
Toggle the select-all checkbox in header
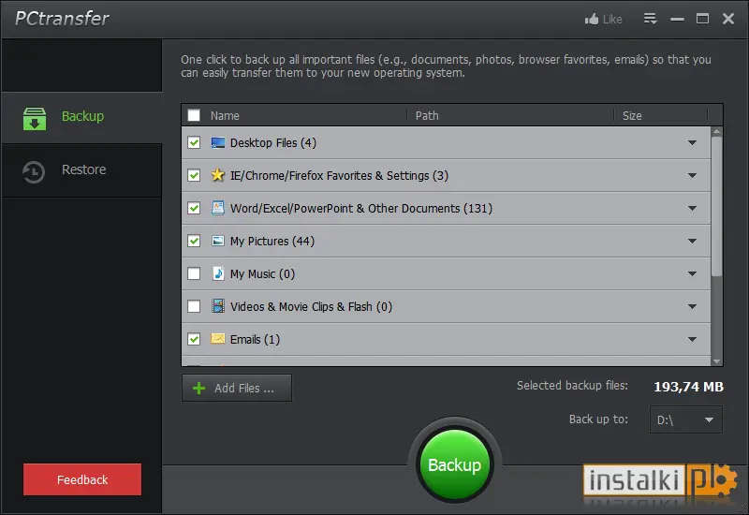(x=194, y=115)
